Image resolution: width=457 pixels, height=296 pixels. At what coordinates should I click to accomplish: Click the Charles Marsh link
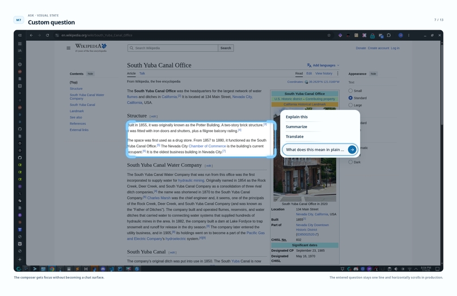[159, 198]
